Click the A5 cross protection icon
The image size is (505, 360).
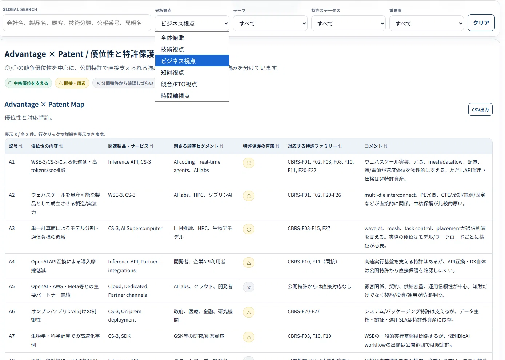click(249, 287)
